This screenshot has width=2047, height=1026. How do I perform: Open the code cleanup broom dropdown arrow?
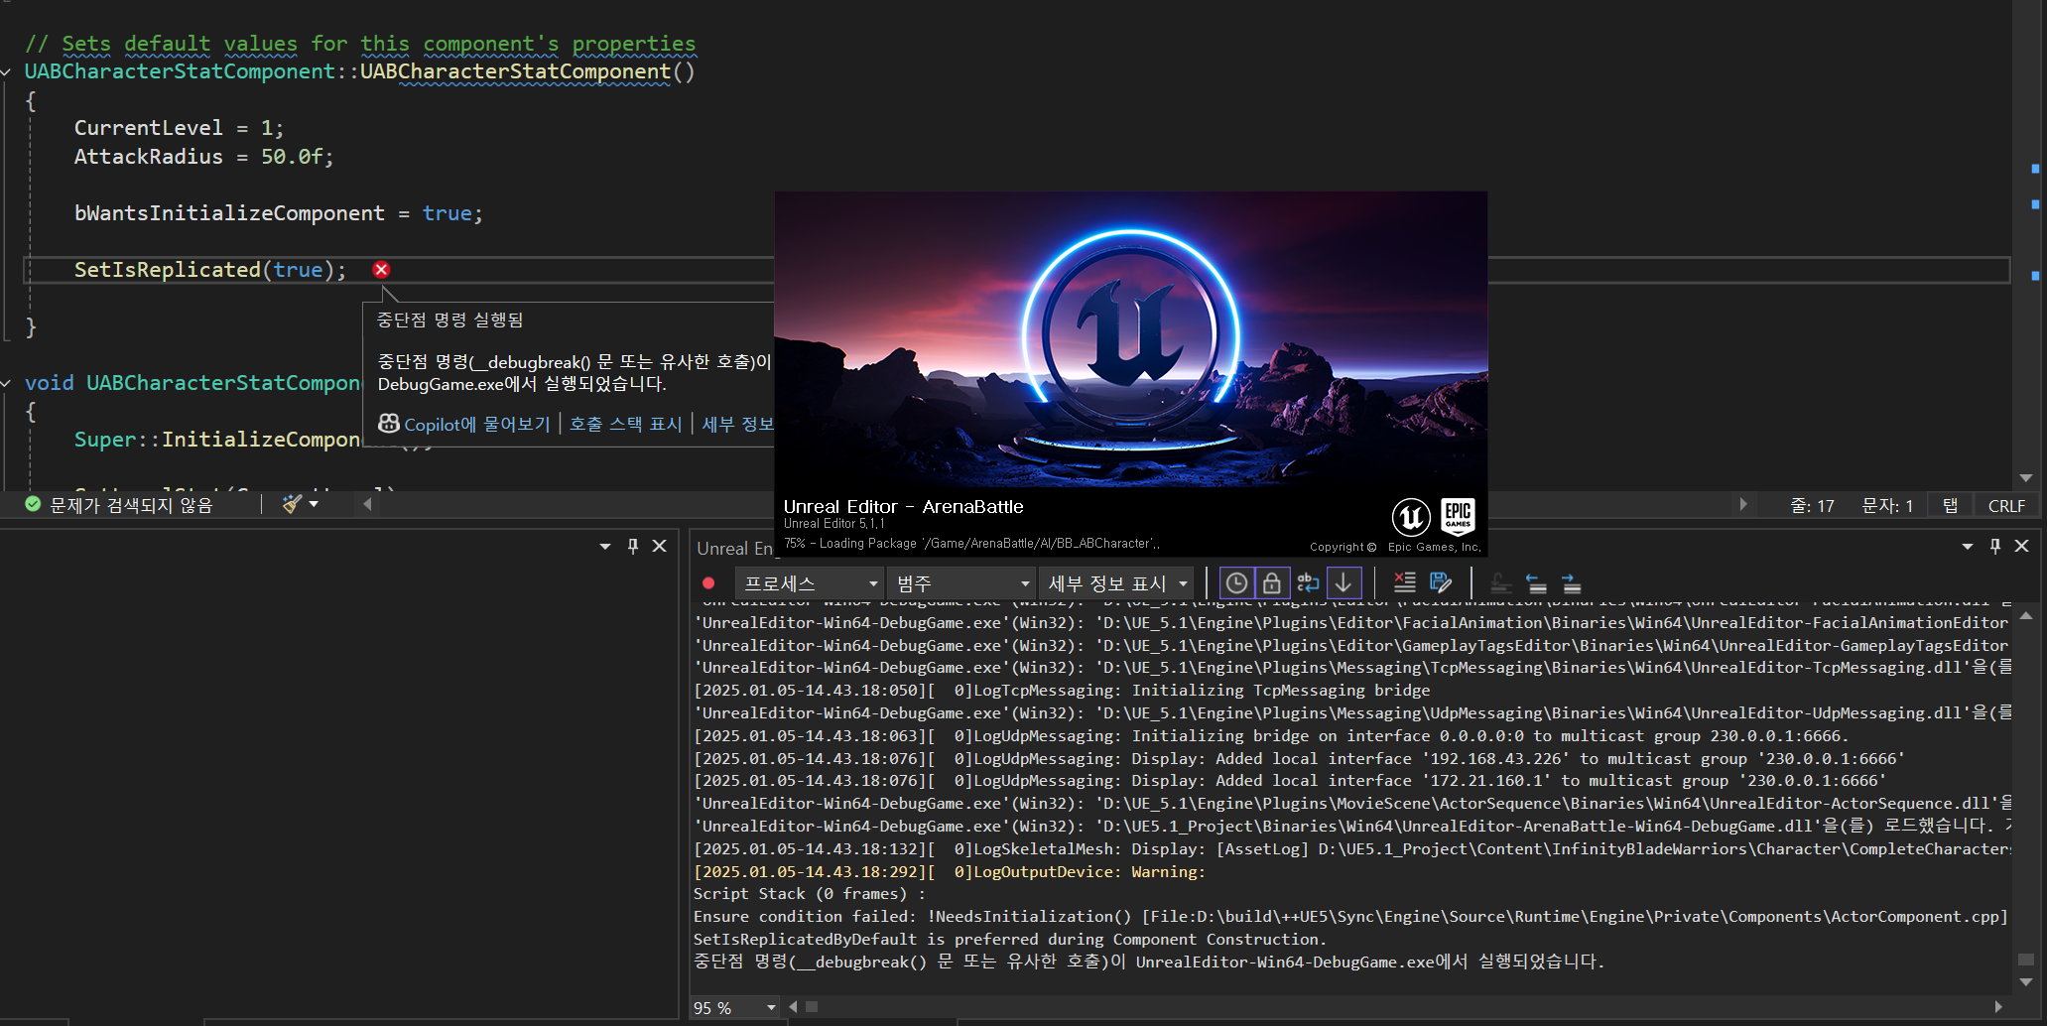(x=314, y=504)
